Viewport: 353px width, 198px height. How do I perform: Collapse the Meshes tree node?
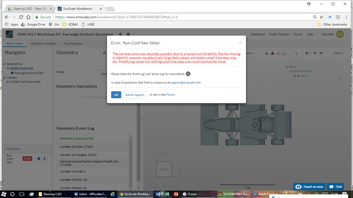[x=4, y=78]
